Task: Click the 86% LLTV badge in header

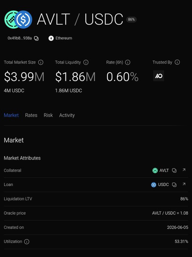Action: click(131, 20)
